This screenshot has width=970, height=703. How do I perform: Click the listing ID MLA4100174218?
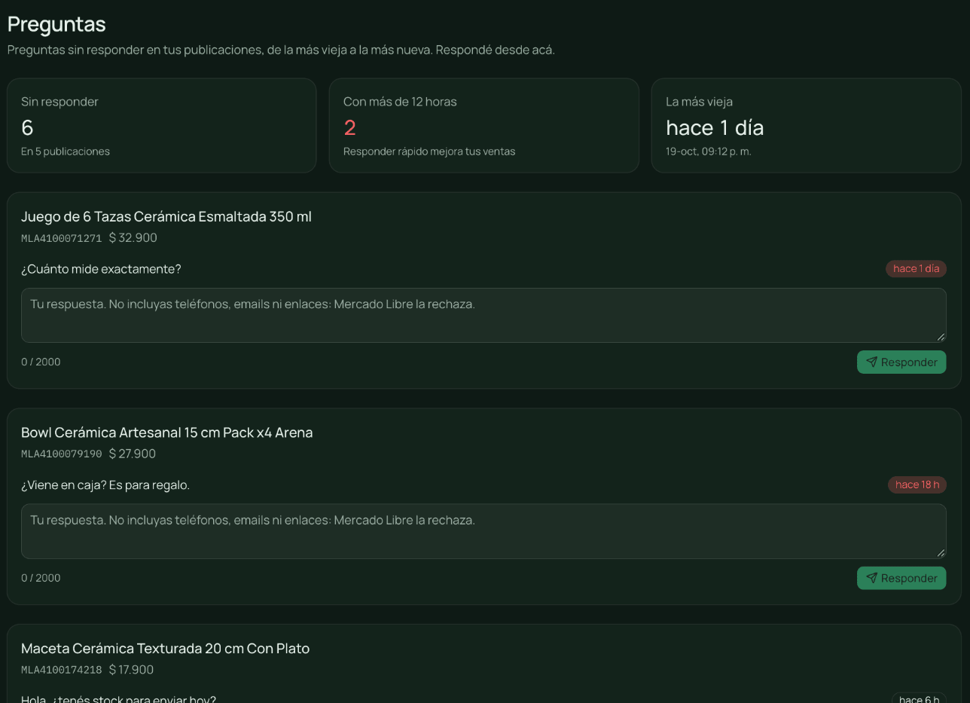click(x=61, y=670)
